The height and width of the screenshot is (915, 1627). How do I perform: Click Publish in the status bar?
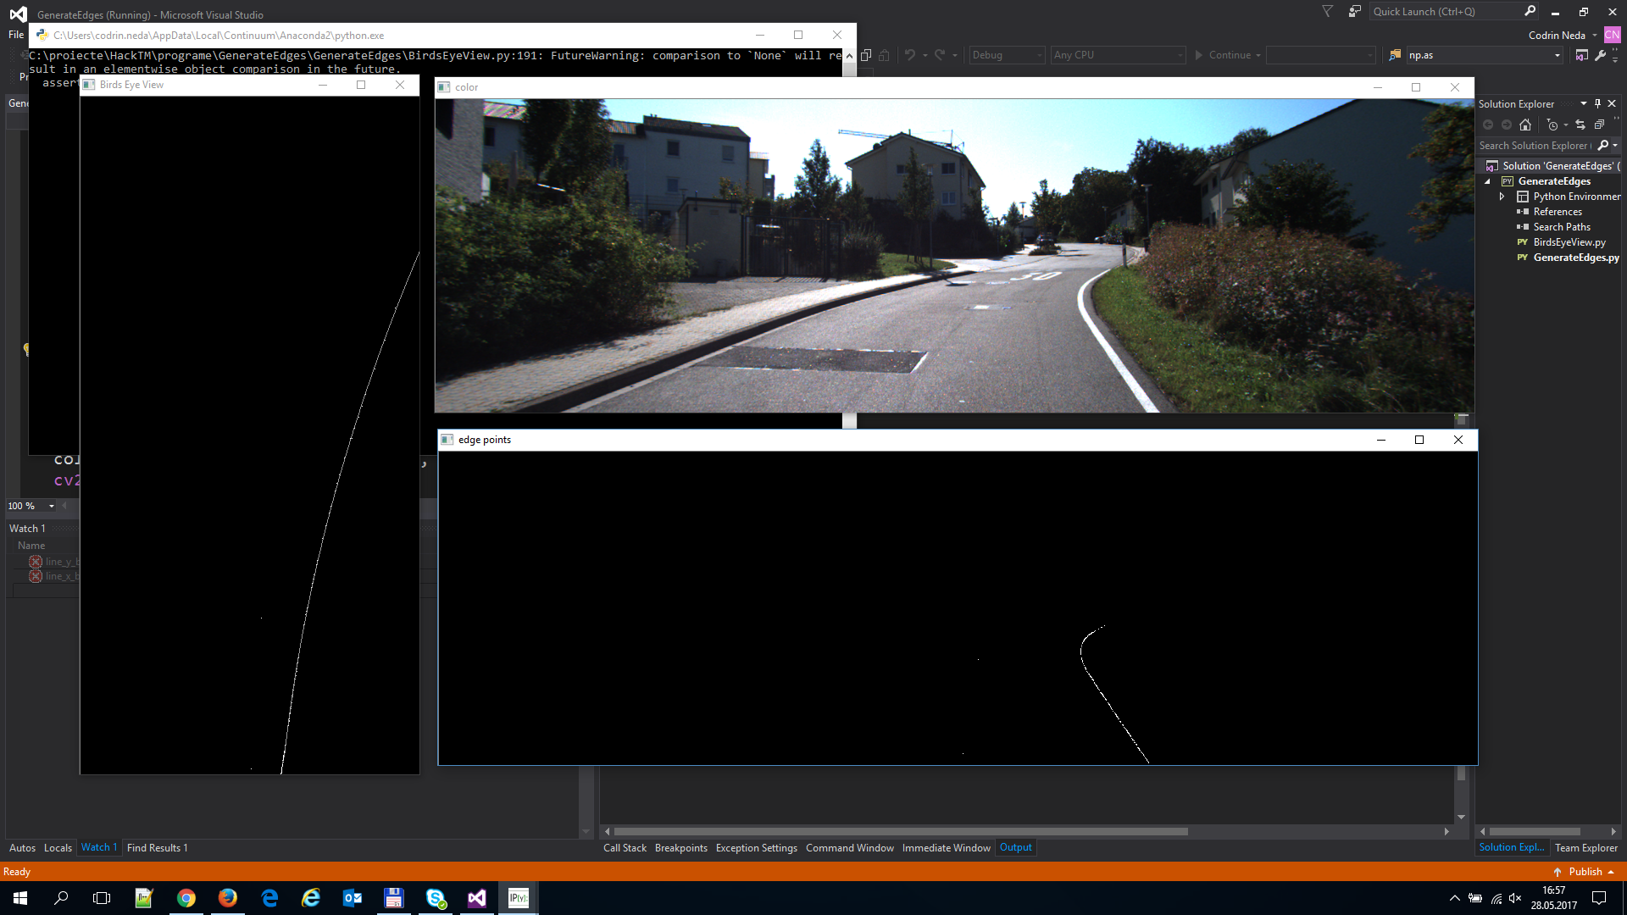coord(1585,872)
